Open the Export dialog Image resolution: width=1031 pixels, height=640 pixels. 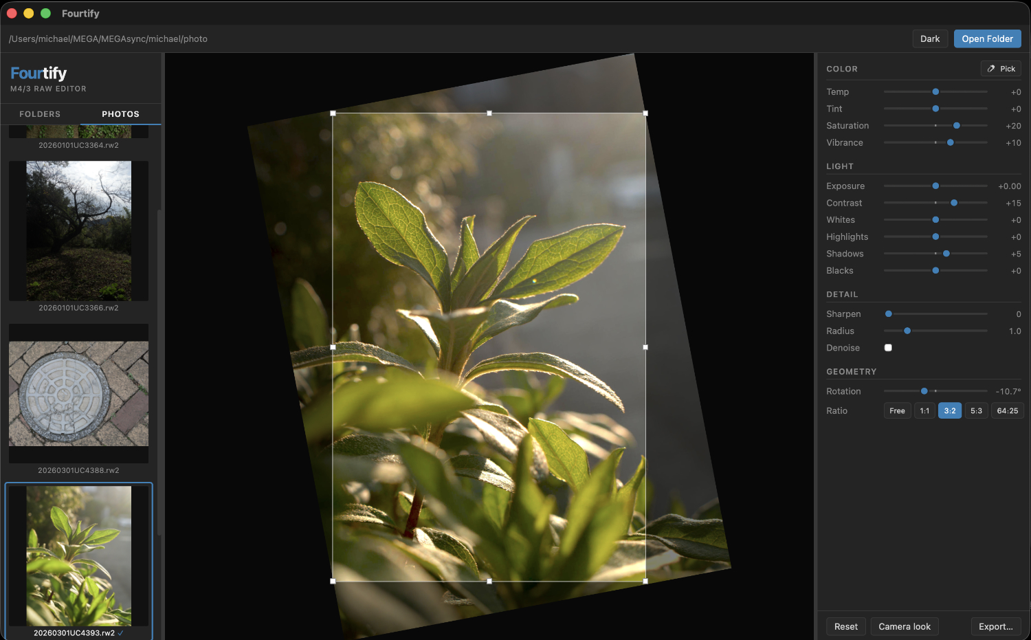pyautogui.click(x=995, y=626)
